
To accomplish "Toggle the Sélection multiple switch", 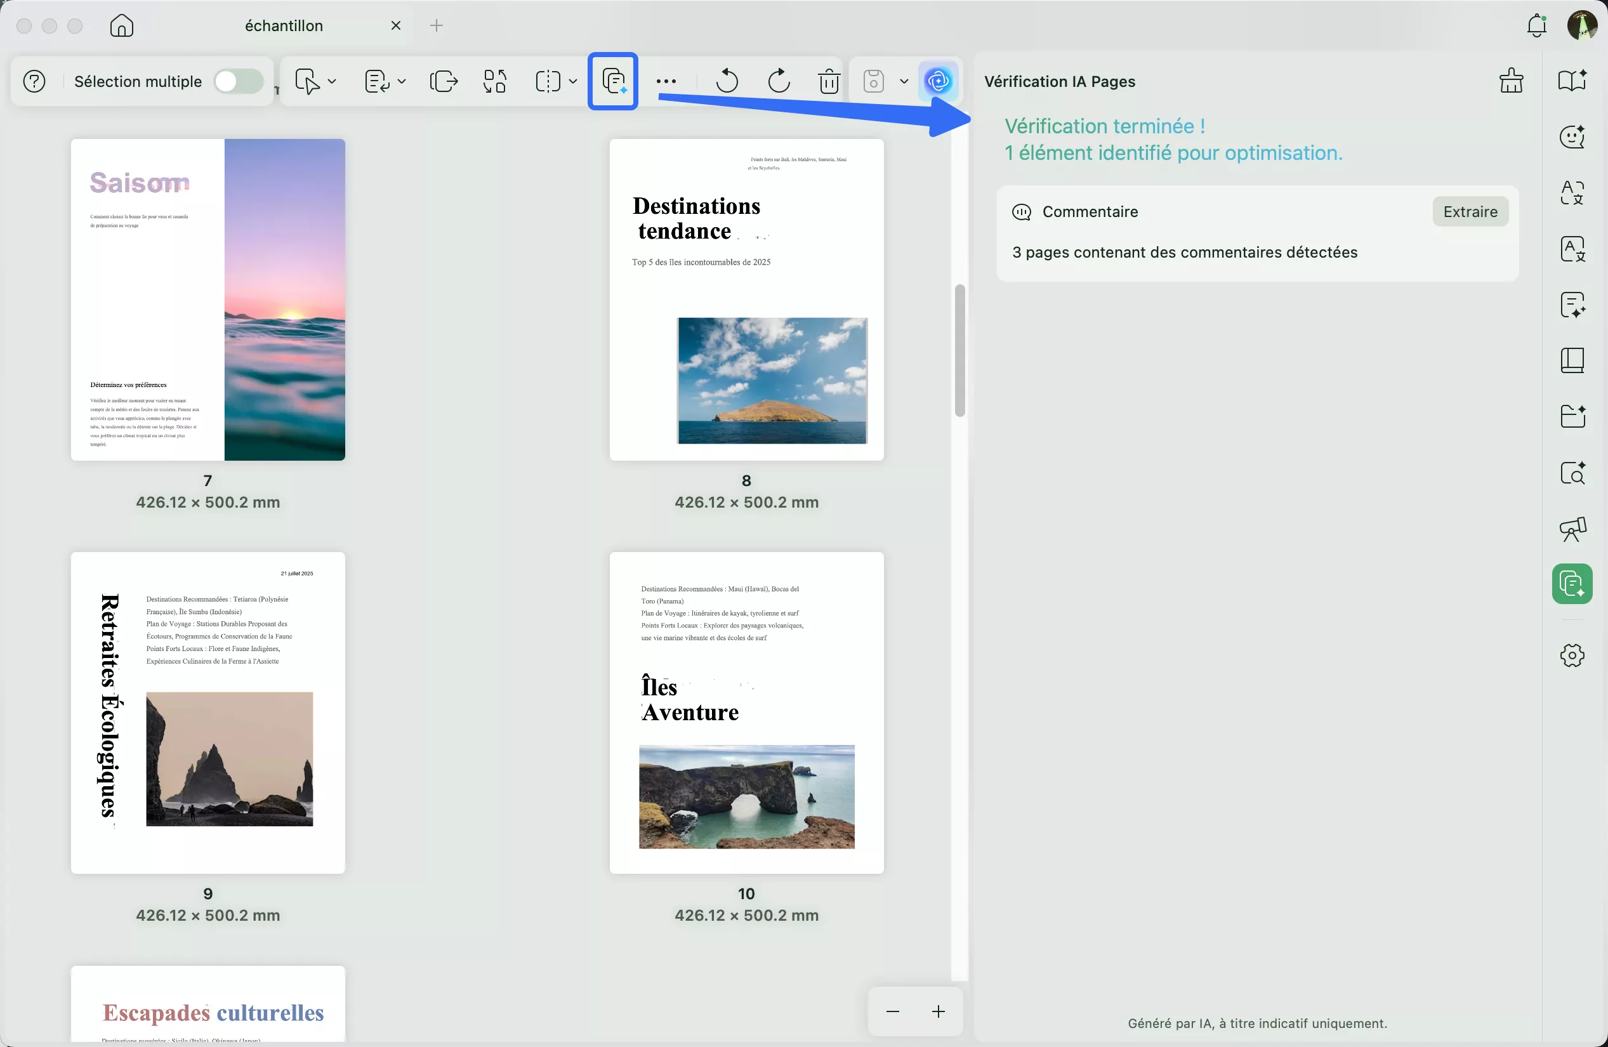I will (x=238, y=81).
